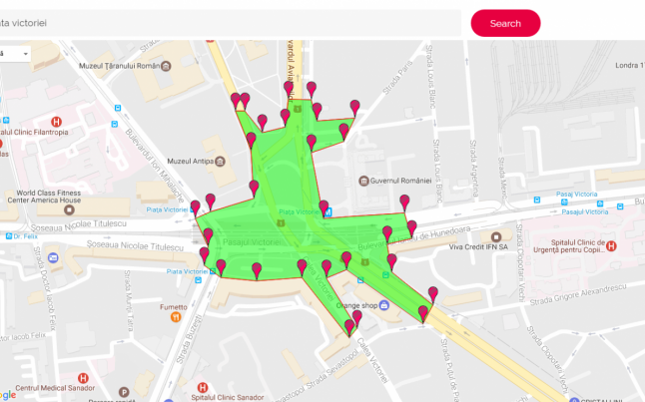645x402 pixels.
Task: Click the Piața Victoriei metro station icon
Action: tap(327, 212)
